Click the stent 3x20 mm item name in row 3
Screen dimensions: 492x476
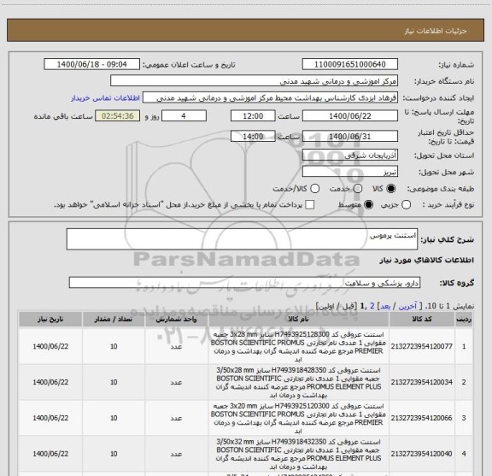[298, 418]
